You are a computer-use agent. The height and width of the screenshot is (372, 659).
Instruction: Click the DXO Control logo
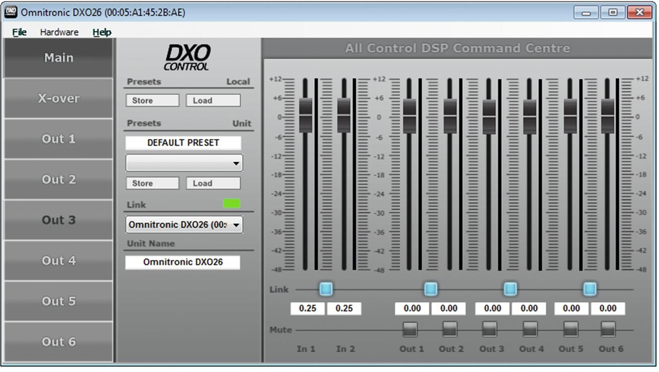(188, 58)
